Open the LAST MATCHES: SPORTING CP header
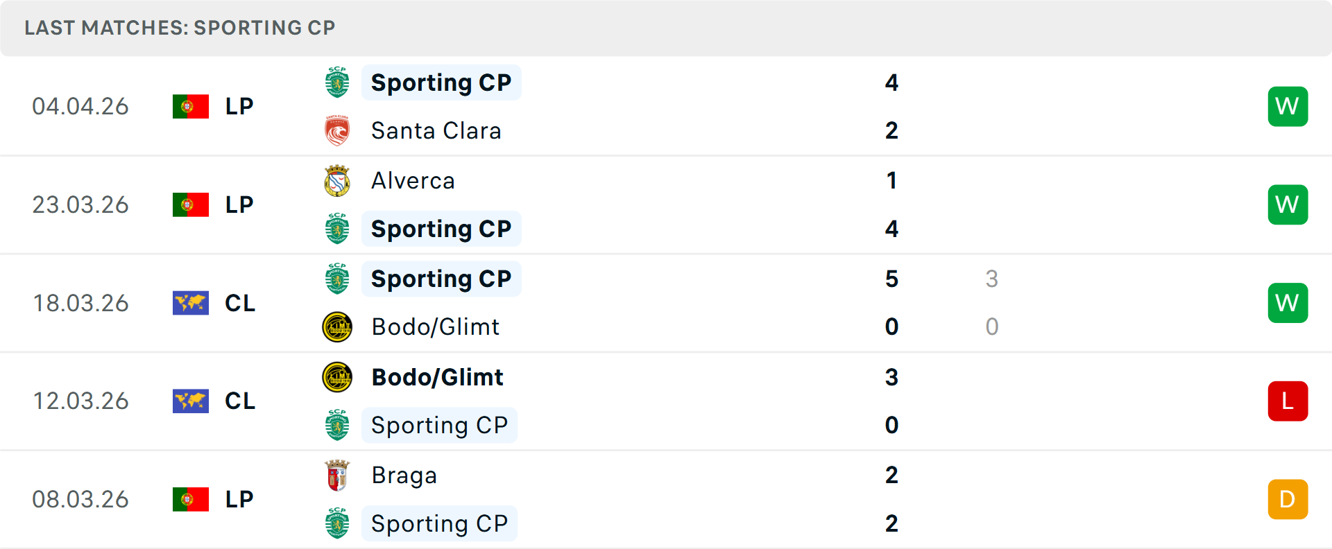Image resolution: width=1332 pixels, height=549 pixels. tap(179, 28)
